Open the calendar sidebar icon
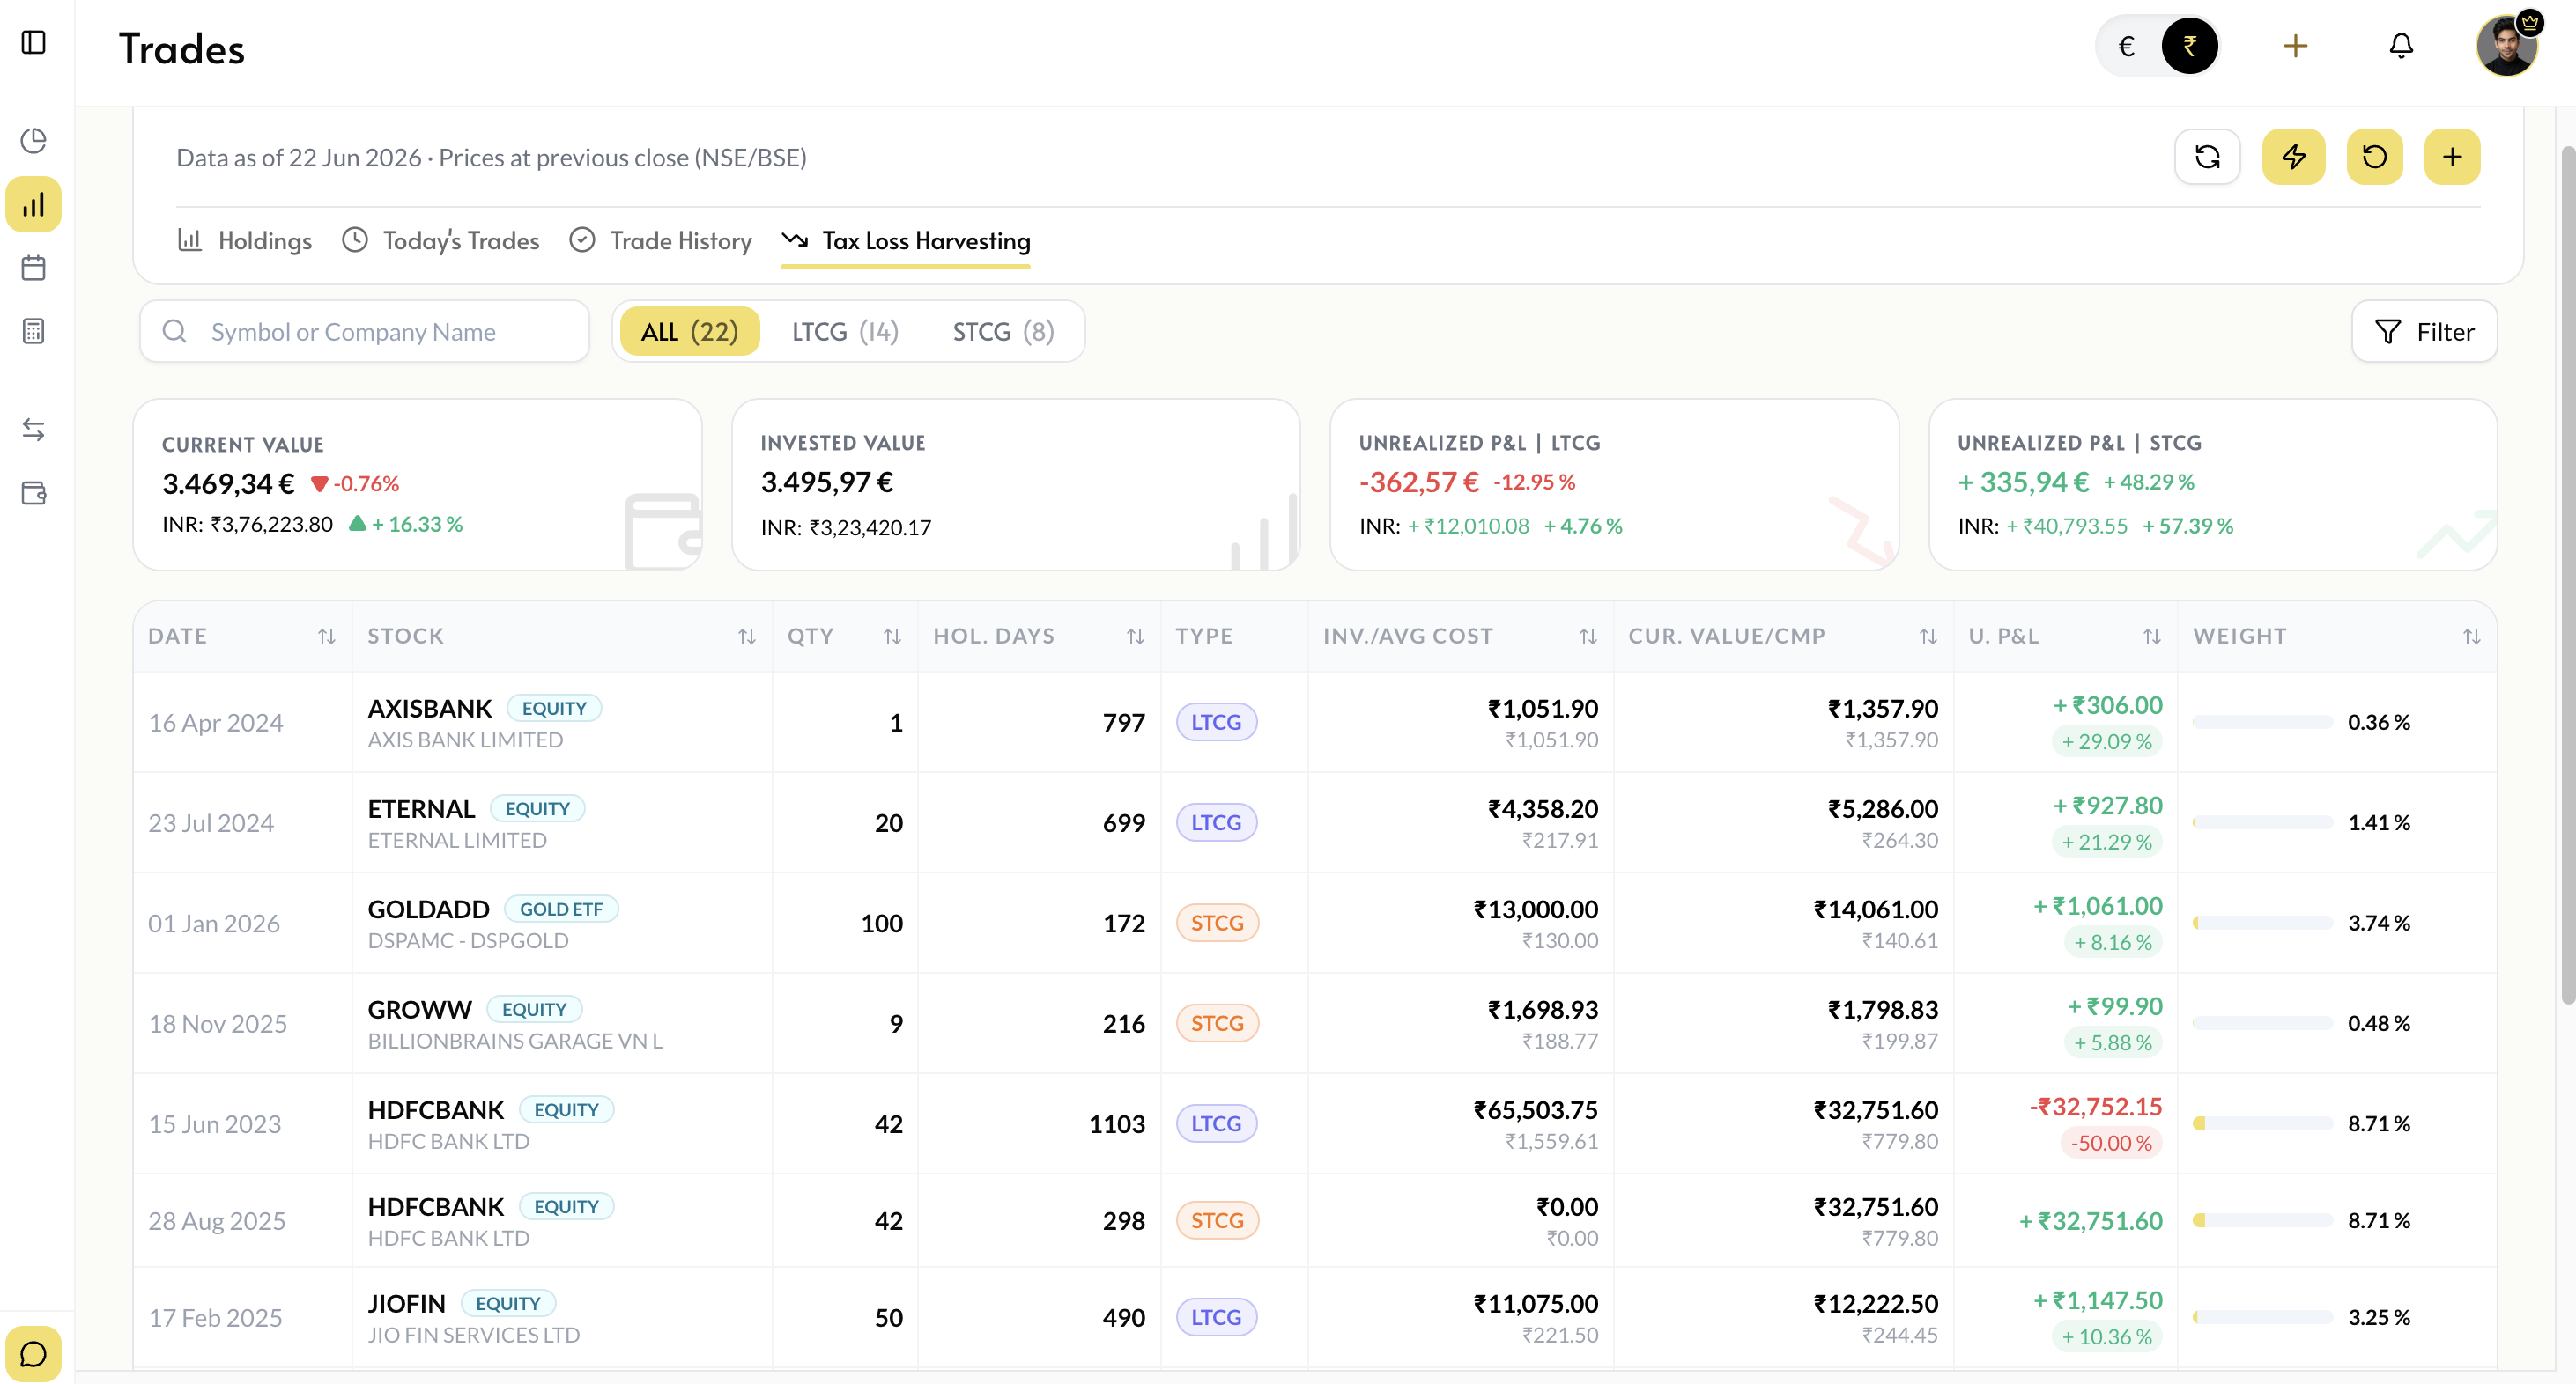This screenshot has width=2576, height=1384. (x=34, y=267)
